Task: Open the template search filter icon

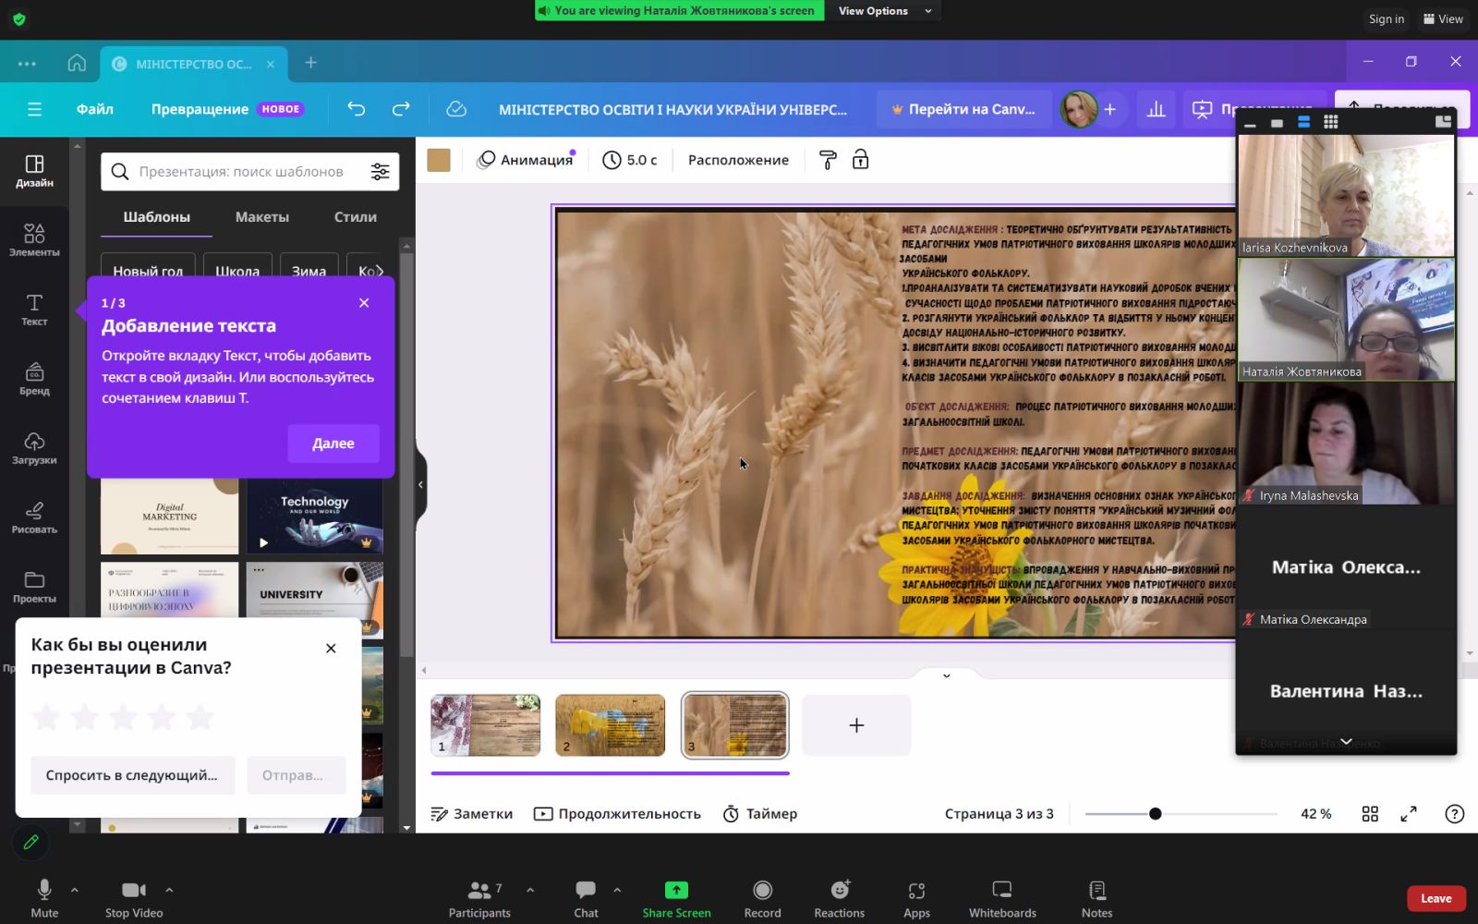Action: [x=380, y=172]
